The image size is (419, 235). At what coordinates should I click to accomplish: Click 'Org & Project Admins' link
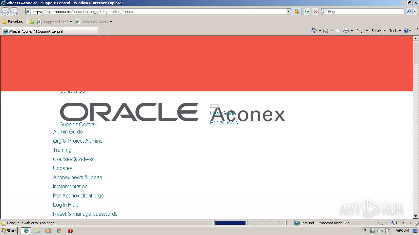[78, 141]
